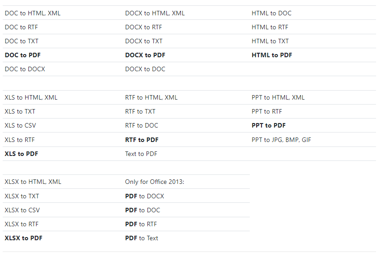Open the DOCX to PDF conversion
Screen dimensions: 381x256
145,55
